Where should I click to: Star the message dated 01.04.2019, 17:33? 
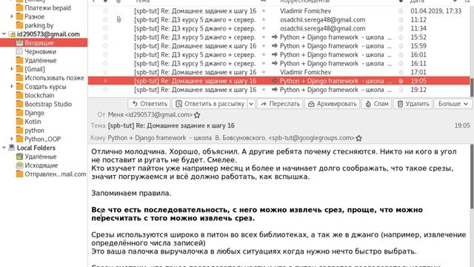point(105,11)
